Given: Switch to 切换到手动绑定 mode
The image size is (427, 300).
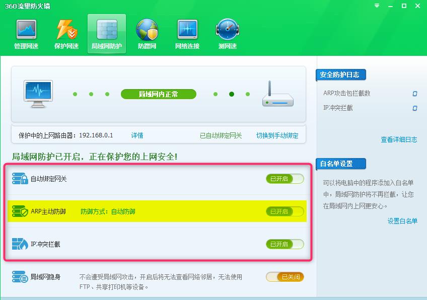Looking at the screenshot, I should (x=277, y=135).
